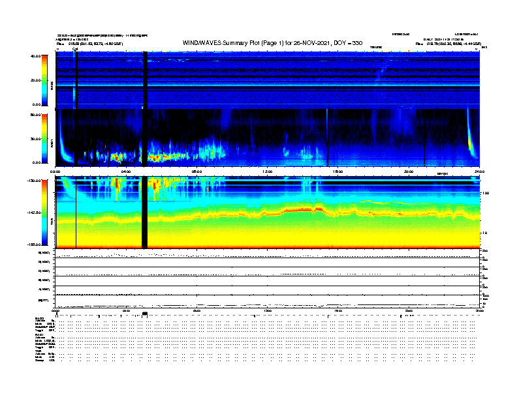Click the TNR color scale bar

pos(44,213)
